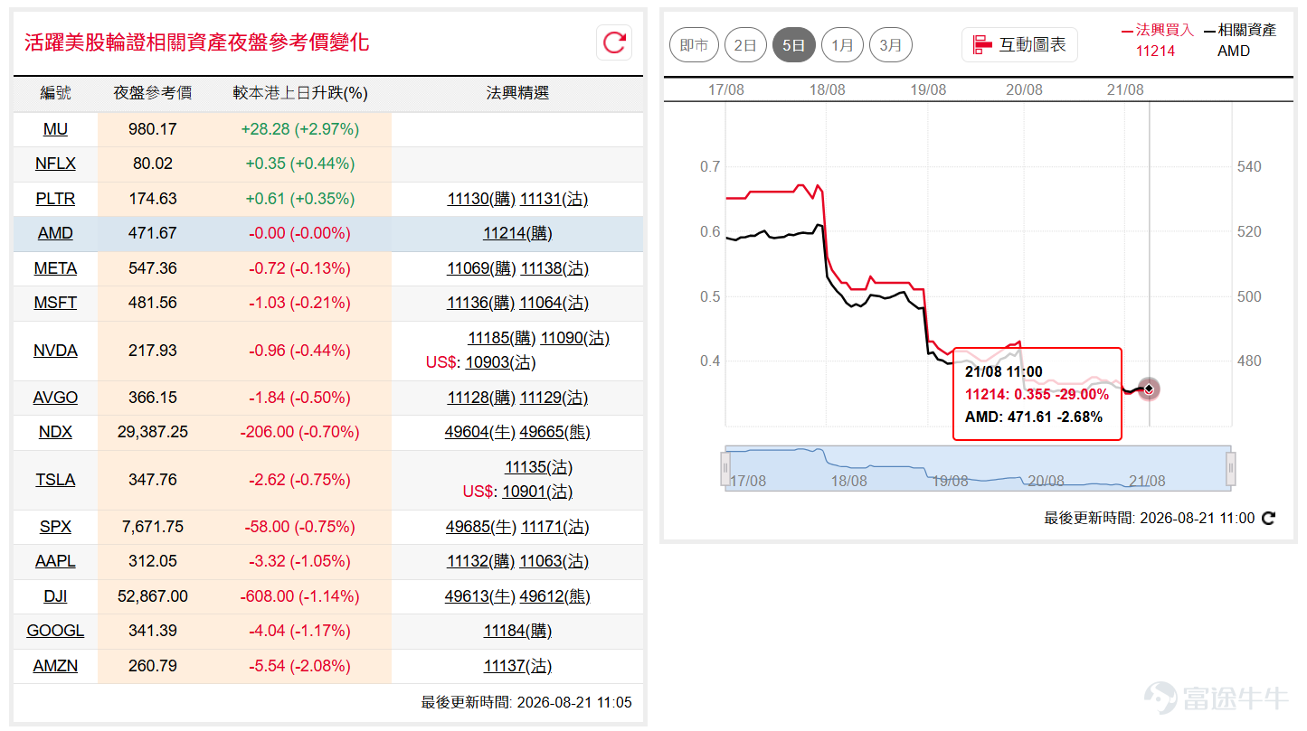
Task: Open NDX bull contract 49604
Action: [x=480, y=432]
